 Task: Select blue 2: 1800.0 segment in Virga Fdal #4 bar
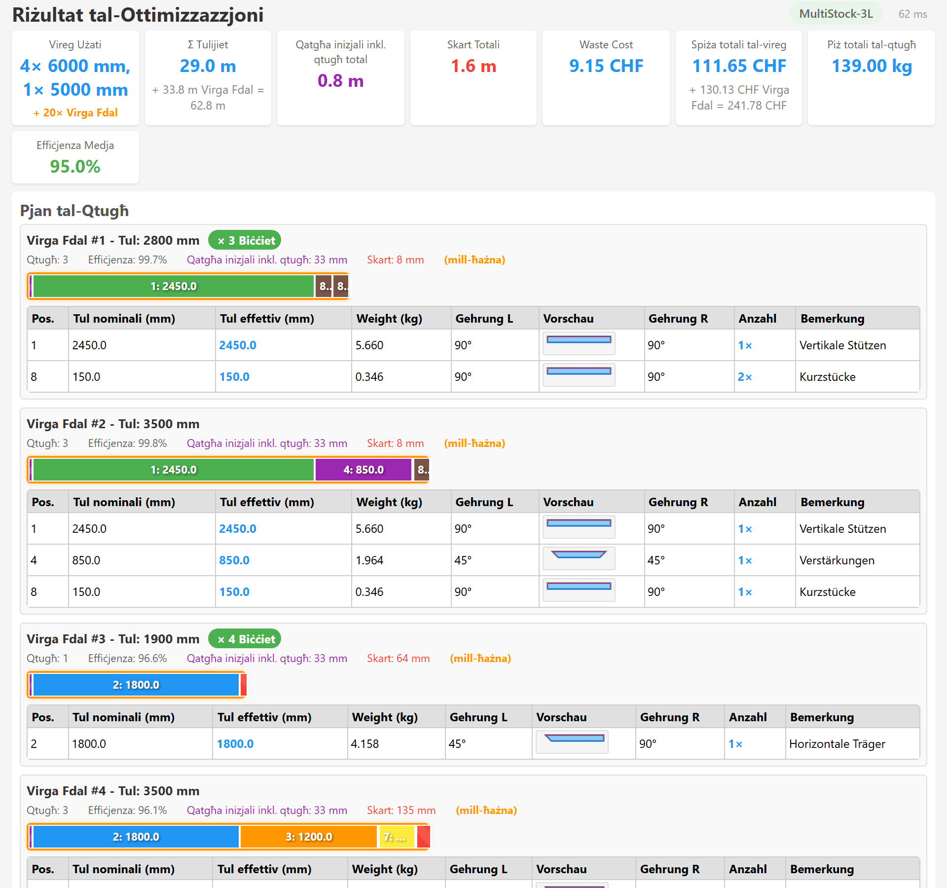(x=136, y=837)
